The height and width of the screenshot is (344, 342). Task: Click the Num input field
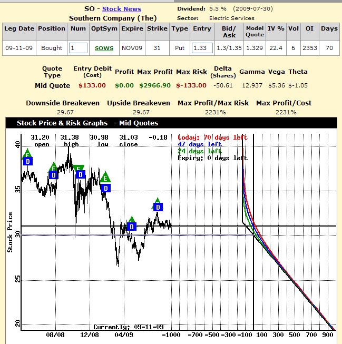[x=78, y=48]
